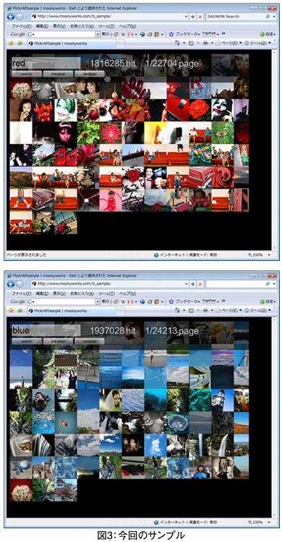This screenshot has width=282, height=542.
Task: Click the home icon in the blue-search window command bar
Action: tap(177, 311)
